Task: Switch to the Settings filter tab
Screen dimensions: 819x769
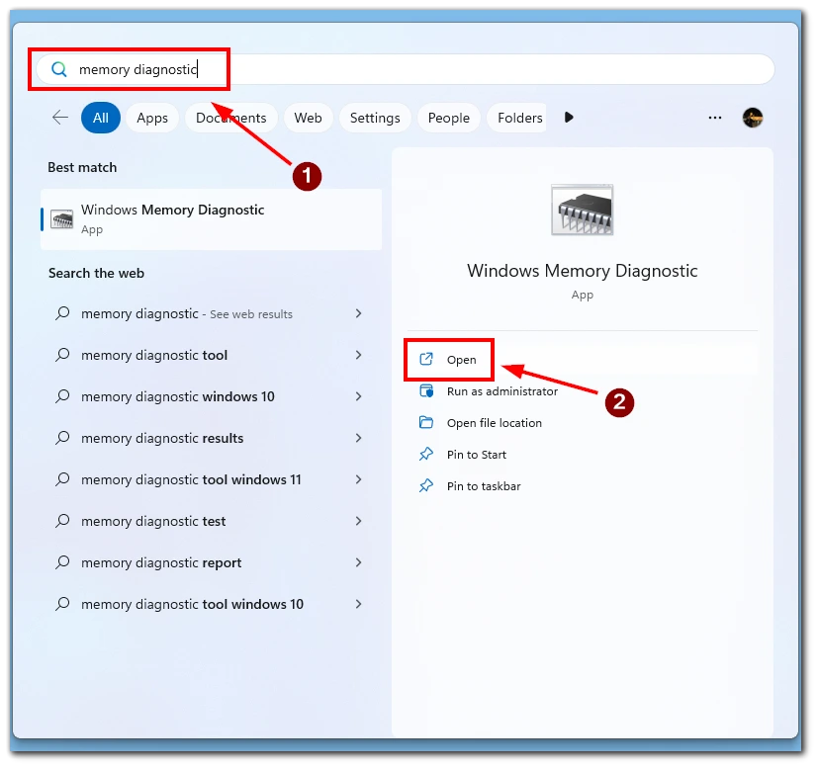Action: (x=375, y=118)
